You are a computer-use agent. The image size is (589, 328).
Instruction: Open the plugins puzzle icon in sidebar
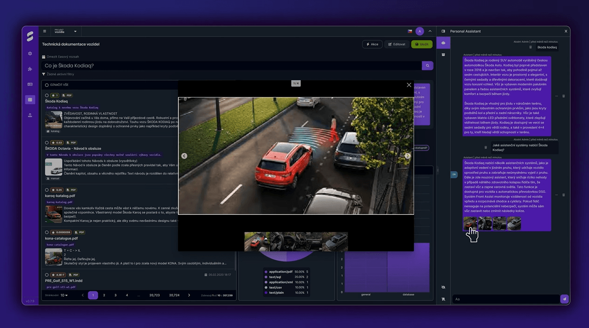(30, 69)
